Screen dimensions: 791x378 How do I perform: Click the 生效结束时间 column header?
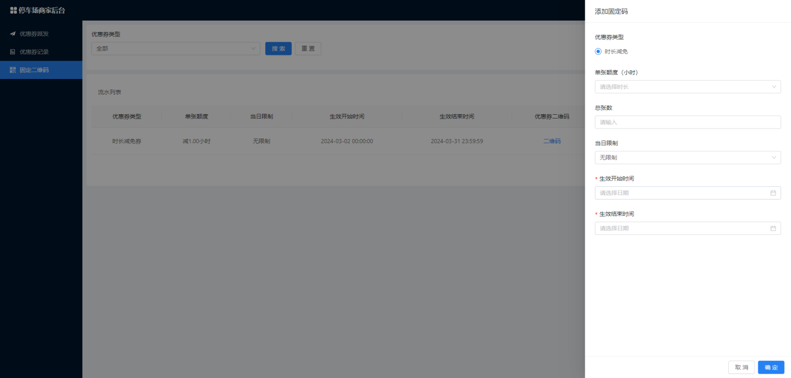(457, 116)
